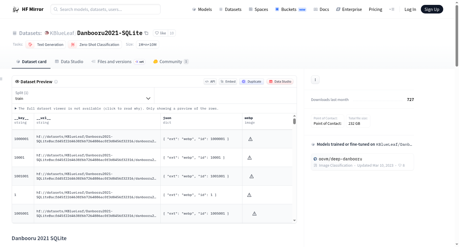Open the Files and versions tab

coord(118,62)
